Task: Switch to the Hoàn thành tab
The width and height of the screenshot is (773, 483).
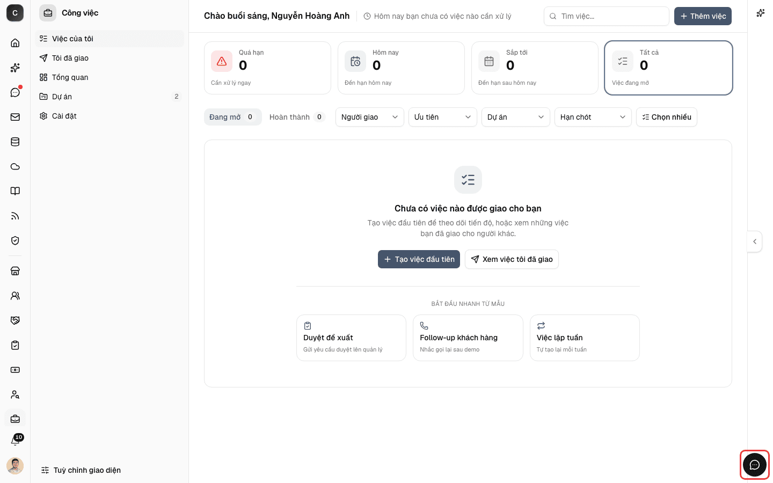Action: [297, 117]
